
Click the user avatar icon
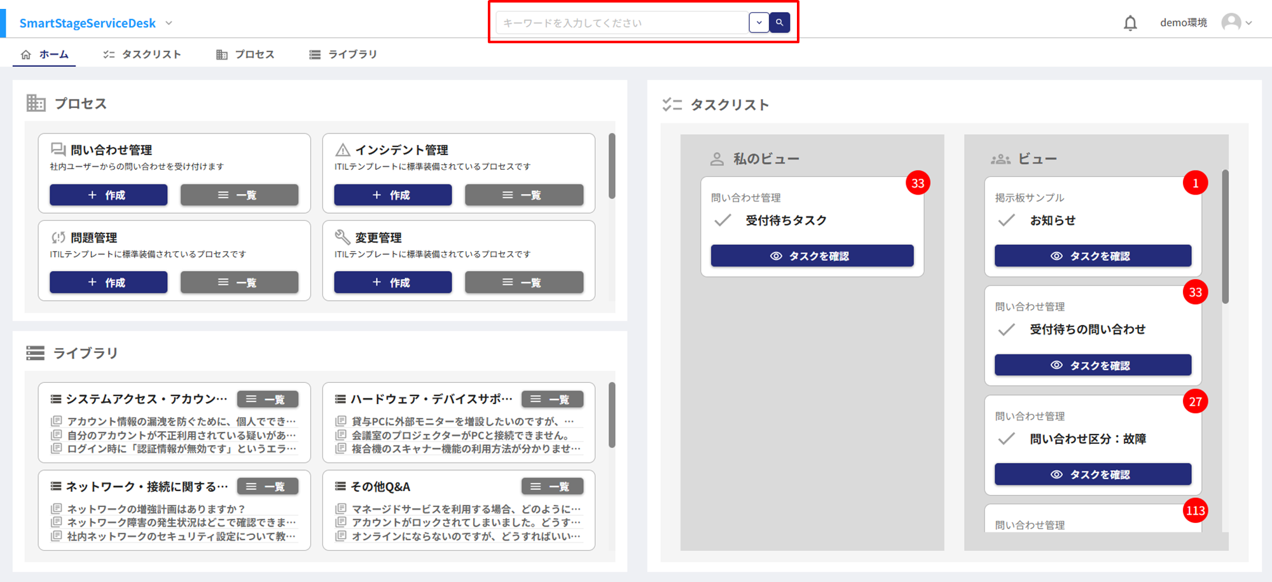1231,22
